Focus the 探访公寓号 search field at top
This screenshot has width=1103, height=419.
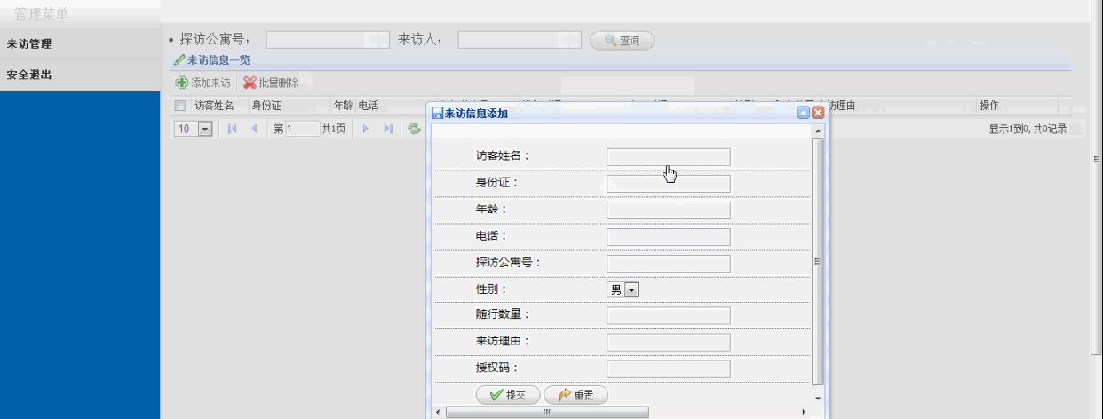[329, 40]
